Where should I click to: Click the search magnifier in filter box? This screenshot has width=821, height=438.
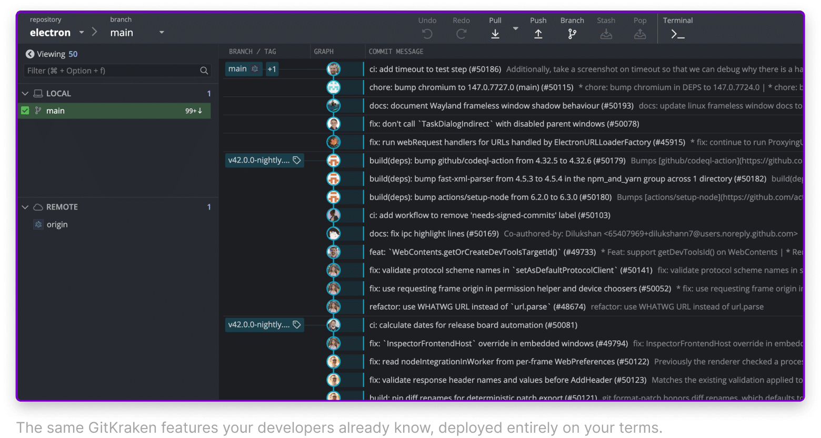click(204, 71)
